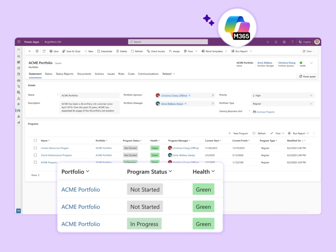Click Save & Close
336x252 pixels.
click(71, 51)
